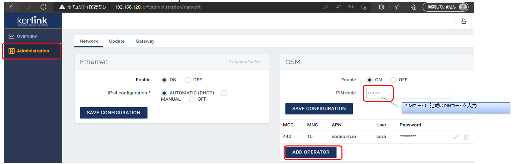Click the password key icon in address bar
The width and height of the screenshot is (515, 164).
(x=326, y=7)
